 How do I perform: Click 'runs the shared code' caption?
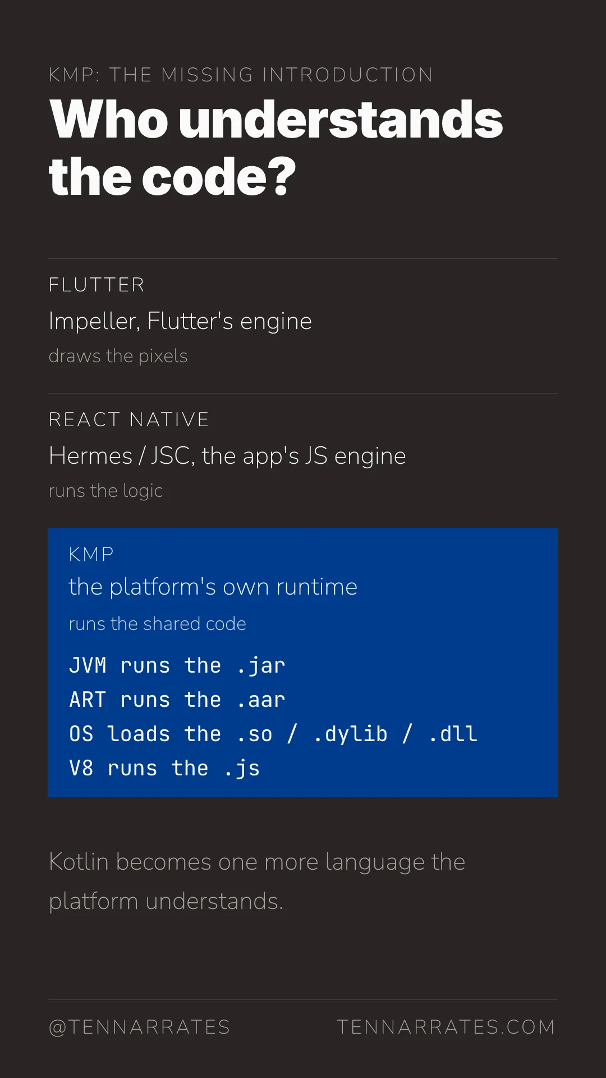(x=157, y=624)
